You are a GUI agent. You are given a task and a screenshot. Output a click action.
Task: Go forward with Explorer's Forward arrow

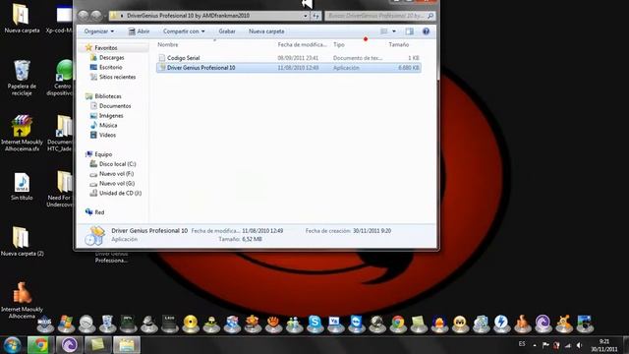pos(96,16)
